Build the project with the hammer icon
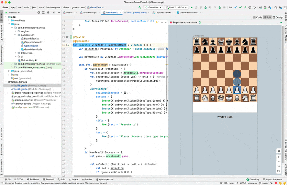The width and height of the screenshot is (287, 185). [x=140, y=7]
